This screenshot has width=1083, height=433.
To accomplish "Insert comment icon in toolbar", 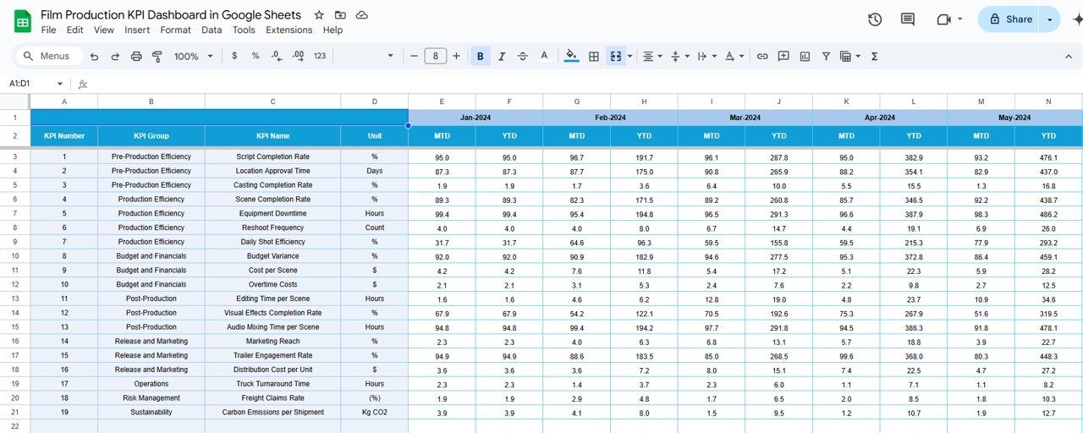I will click(783, 57).
